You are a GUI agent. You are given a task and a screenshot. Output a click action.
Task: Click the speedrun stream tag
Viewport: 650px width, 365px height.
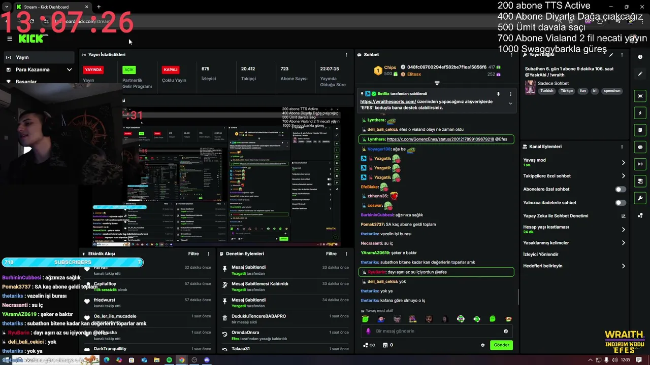(612, 91)
